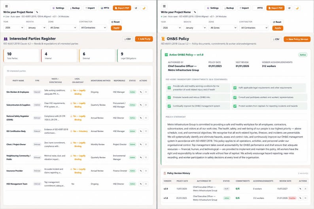Toggle dark mode moon in Interested Parties window
This screenshot has width=314, height=209.
144,8
